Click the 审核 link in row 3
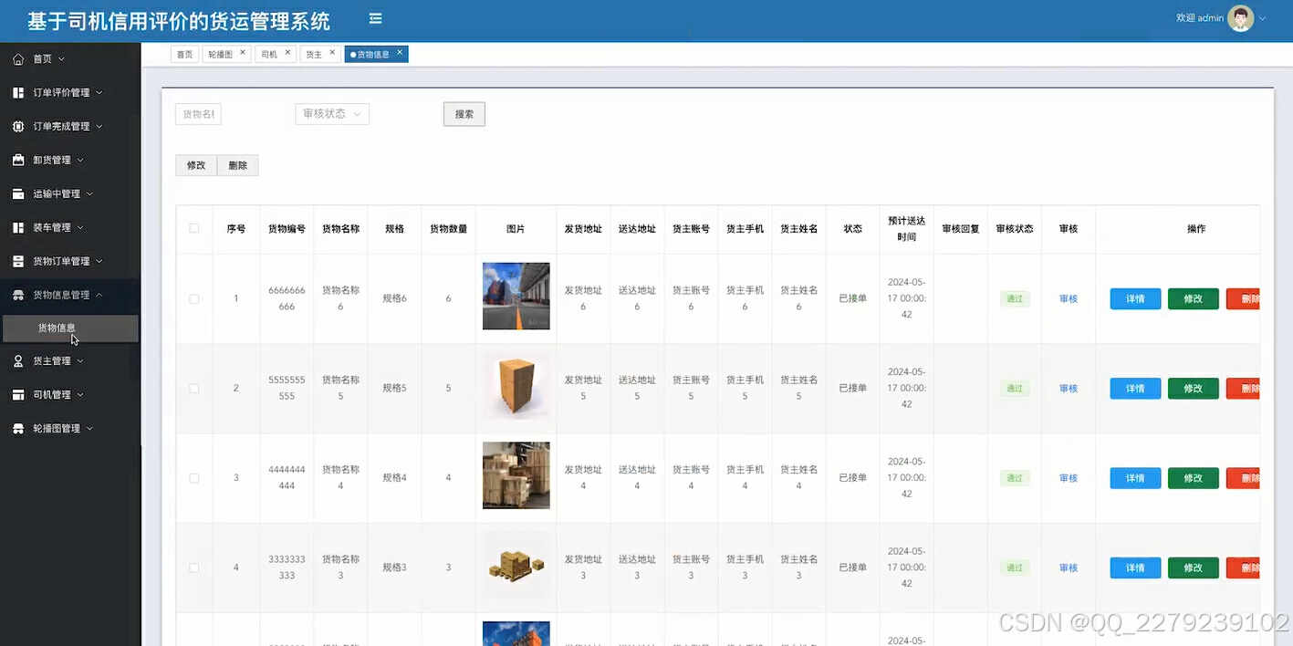The height and width of the screenshot is (646, 1293). coord(1069,477)
